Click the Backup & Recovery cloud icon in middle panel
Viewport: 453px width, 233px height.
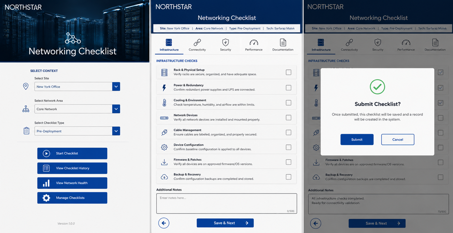[164, 177]
